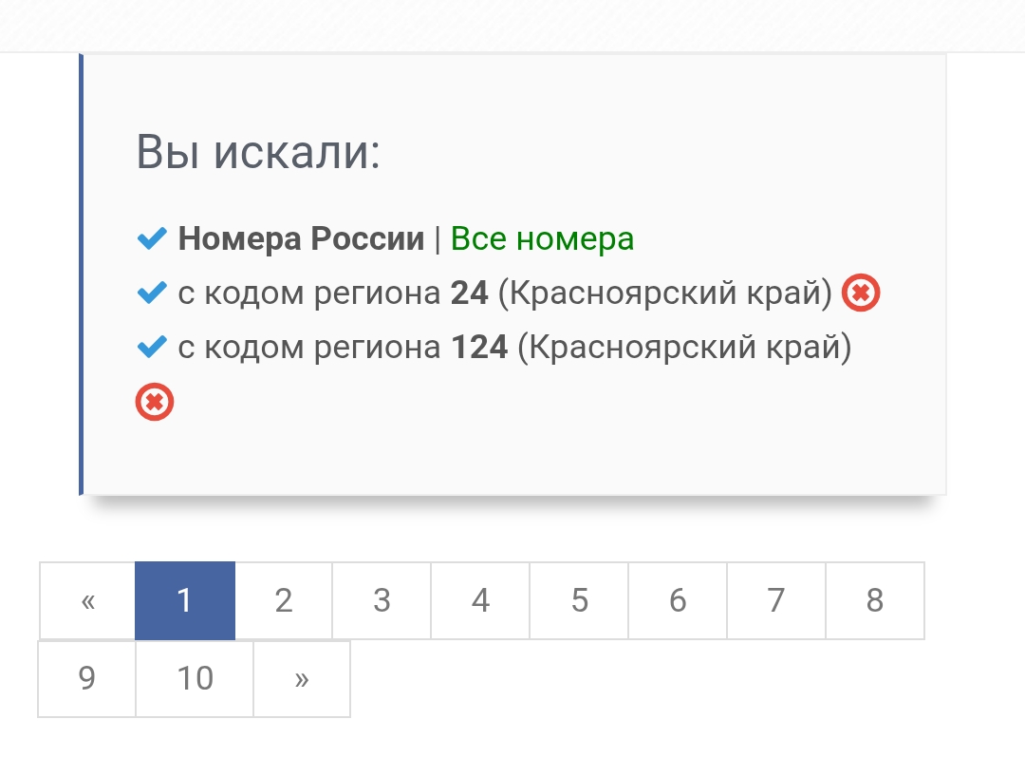The width and height of the screenshot is (1025, 776).
Task: Go to the previous page with «
Action: tap(88, 600)
